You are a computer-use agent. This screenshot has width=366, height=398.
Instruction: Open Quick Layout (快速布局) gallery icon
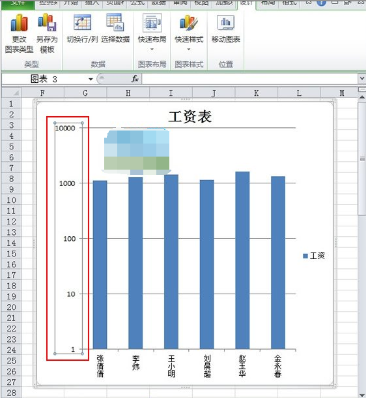pyautogui.click(x=152, y=23)
